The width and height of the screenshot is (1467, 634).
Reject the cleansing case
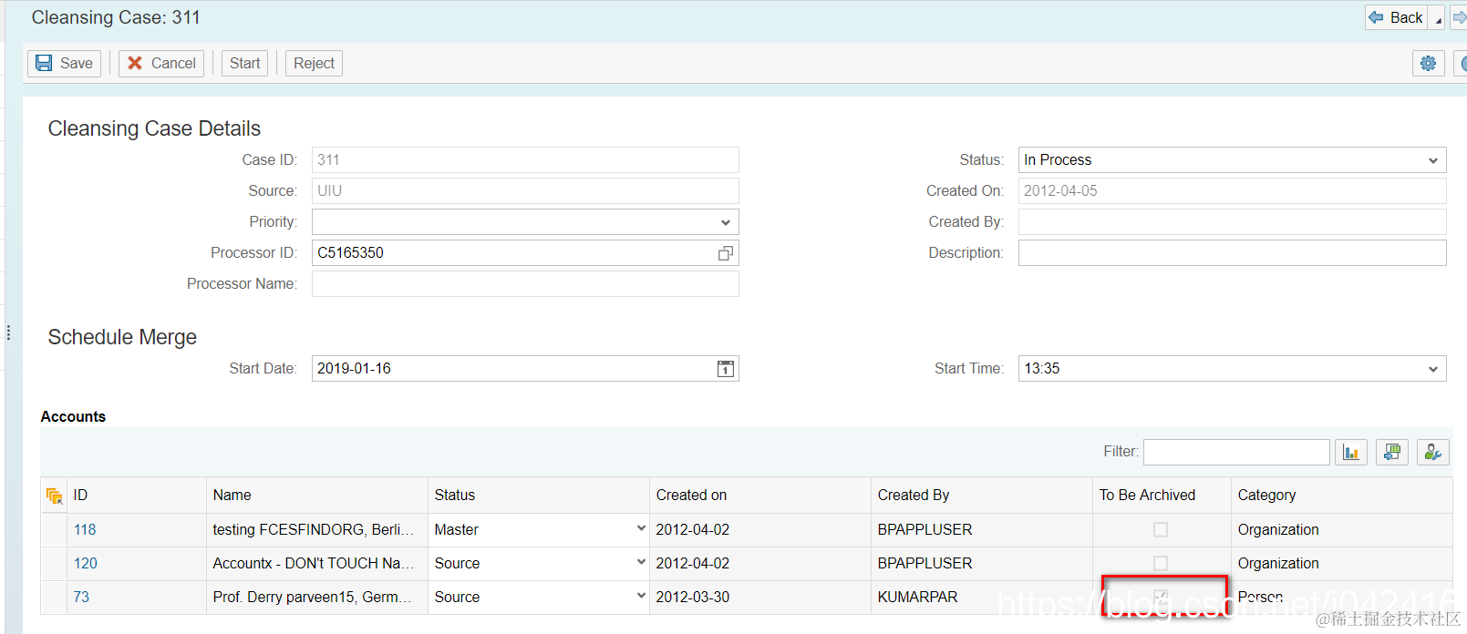tap(314, 63)
